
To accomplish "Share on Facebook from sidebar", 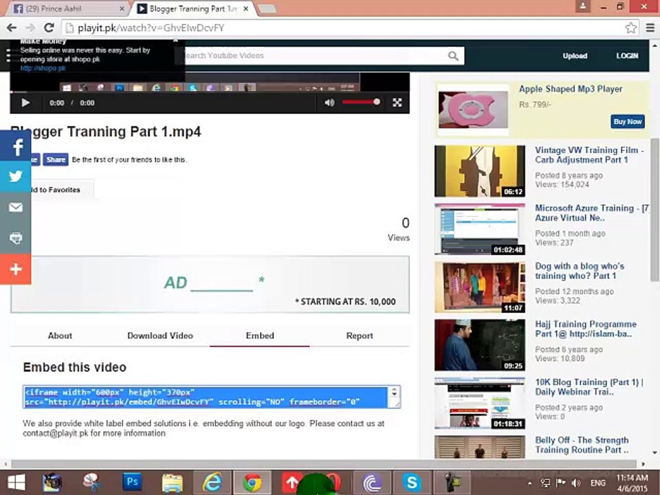I will pyautogui.click(x=16, y=146).
